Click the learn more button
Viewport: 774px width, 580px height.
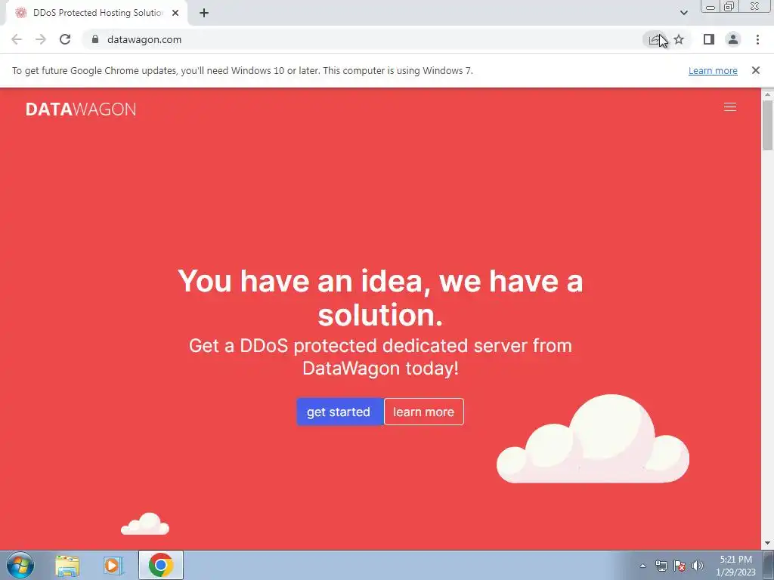click(x=423, y=412)
